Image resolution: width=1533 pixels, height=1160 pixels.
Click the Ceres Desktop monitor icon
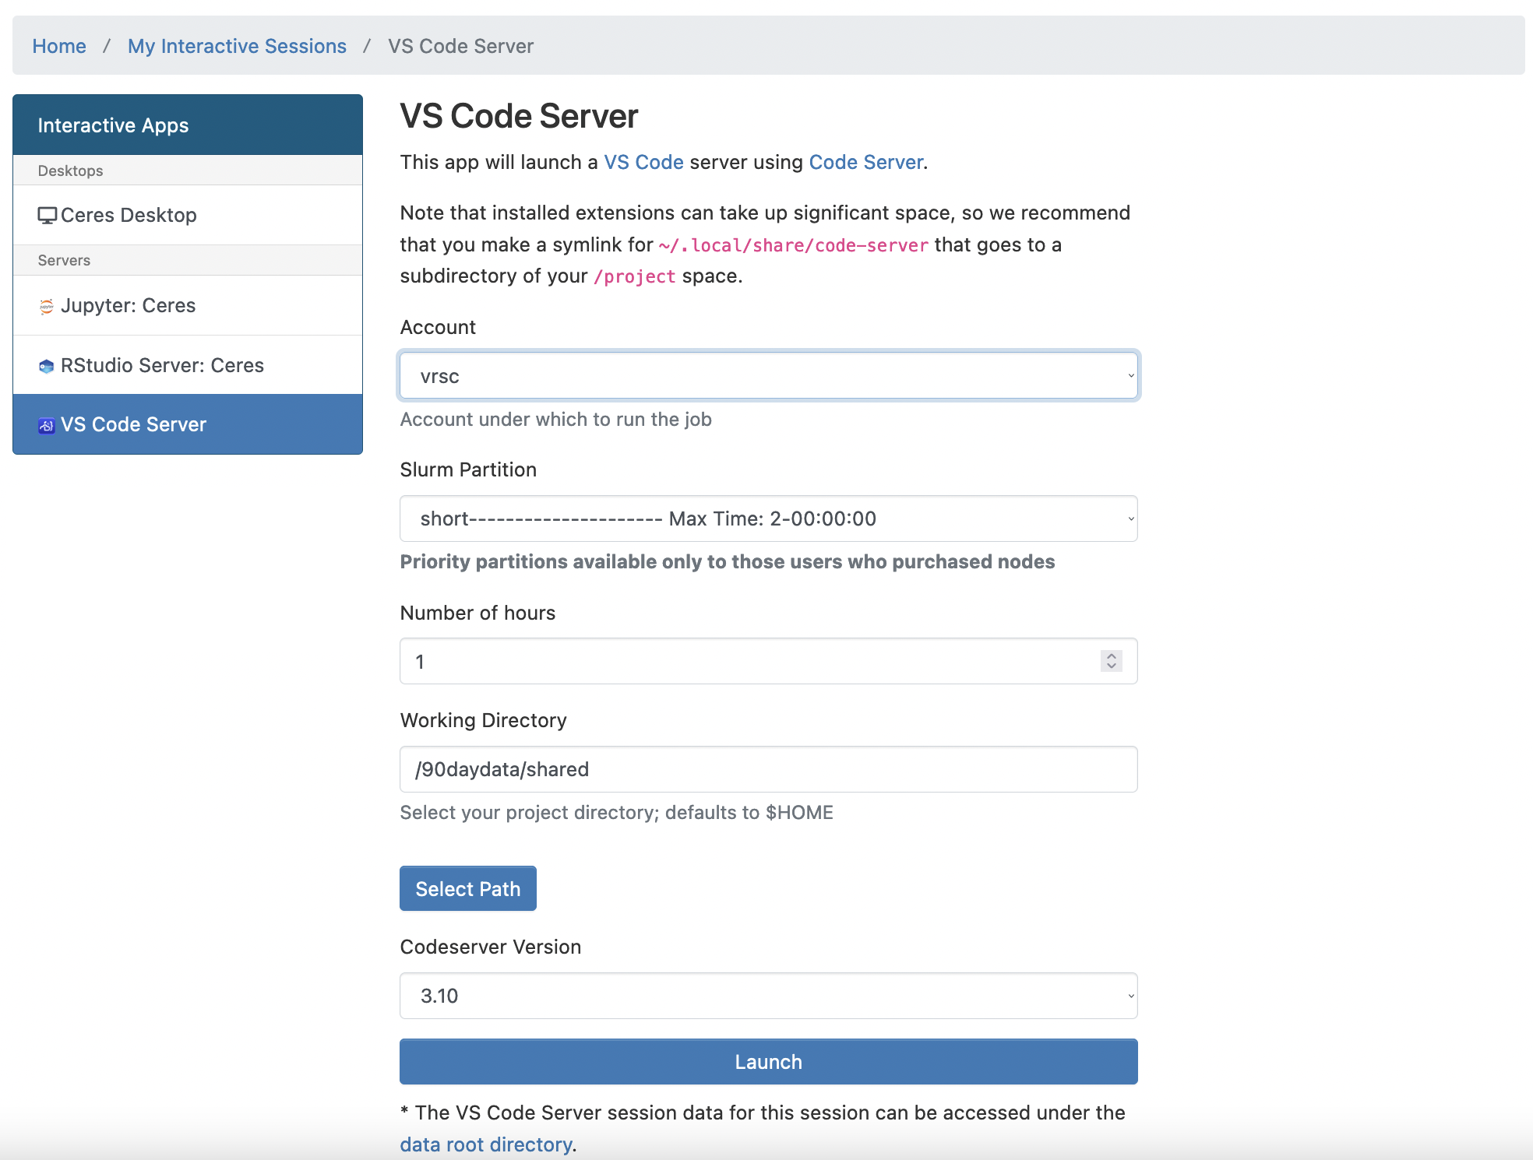pyautogui.click(x=47, y=216)
